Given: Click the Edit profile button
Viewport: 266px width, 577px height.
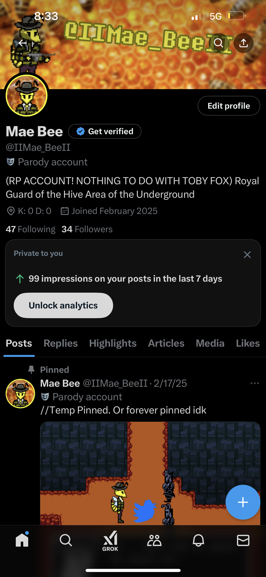Looking at the screenshot, I should (x=229, y=106).
